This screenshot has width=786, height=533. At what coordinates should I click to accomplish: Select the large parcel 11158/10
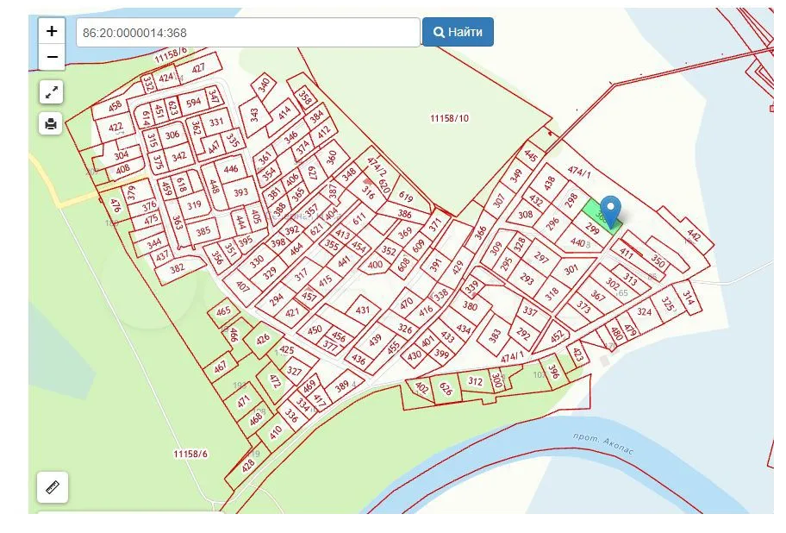pos(450,118)
